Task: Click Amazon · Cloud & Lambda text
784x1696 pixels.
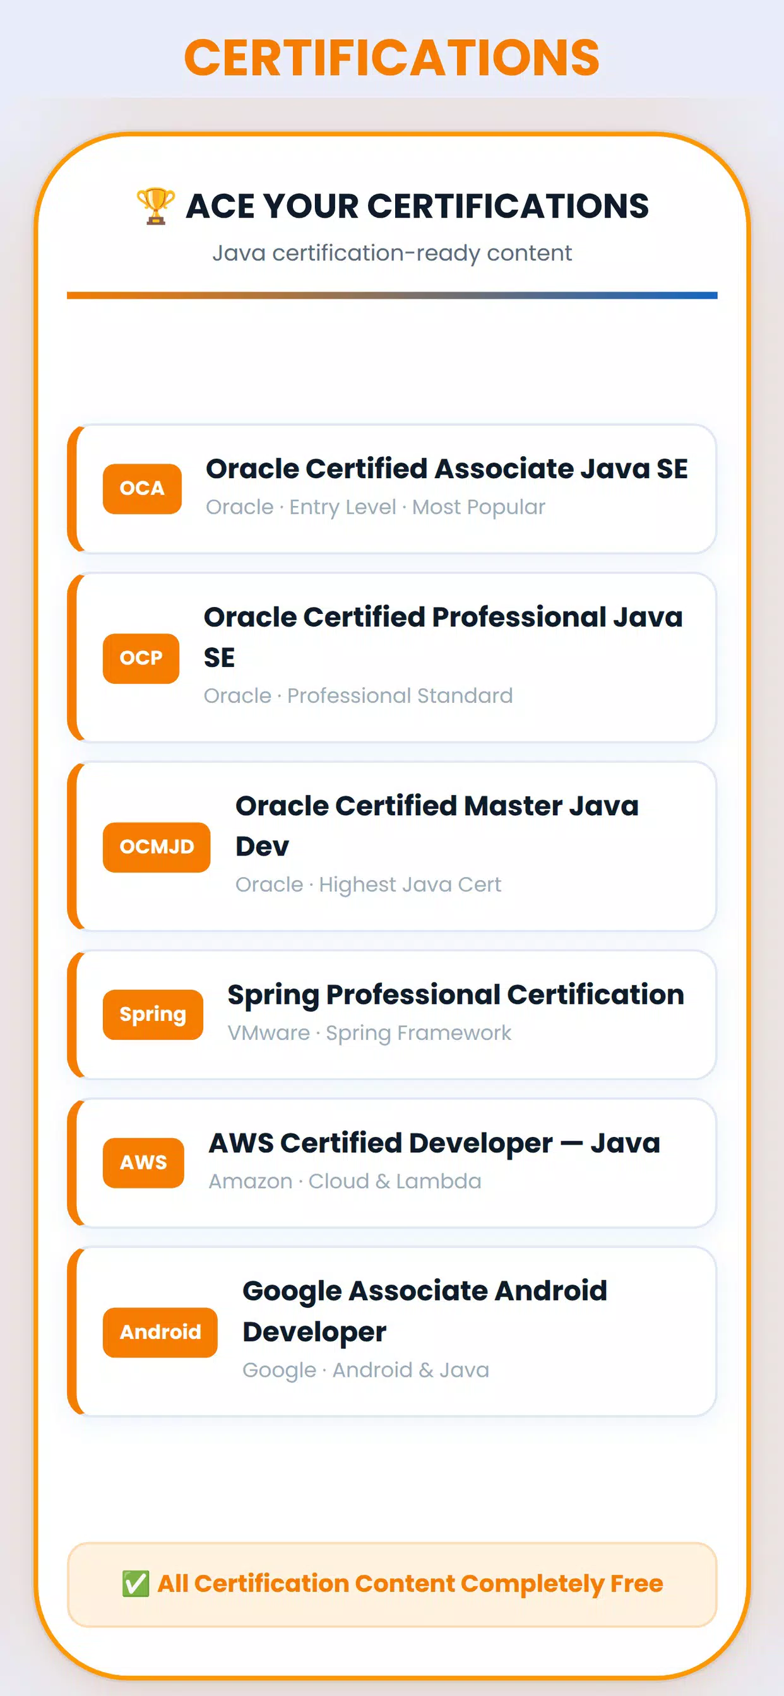Action: point(345,1181)
